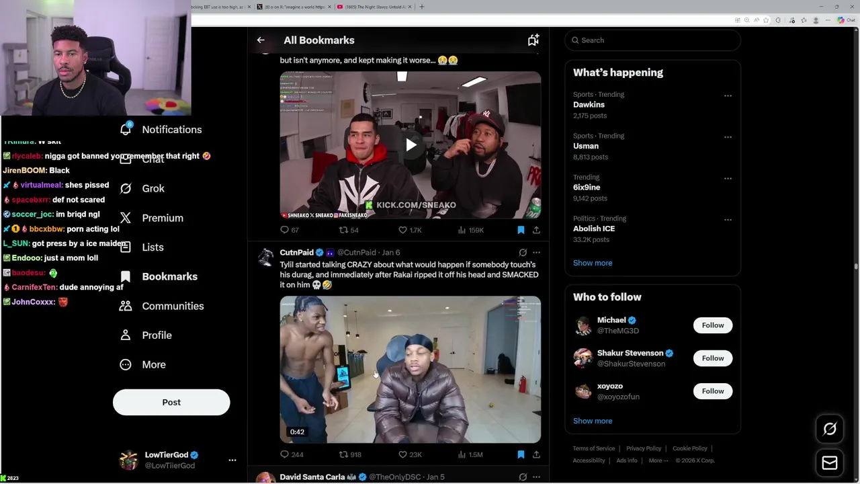The width and height of the screenshot is (860, 484).
Task: Open Cookie Policy link
Action: 690,448
